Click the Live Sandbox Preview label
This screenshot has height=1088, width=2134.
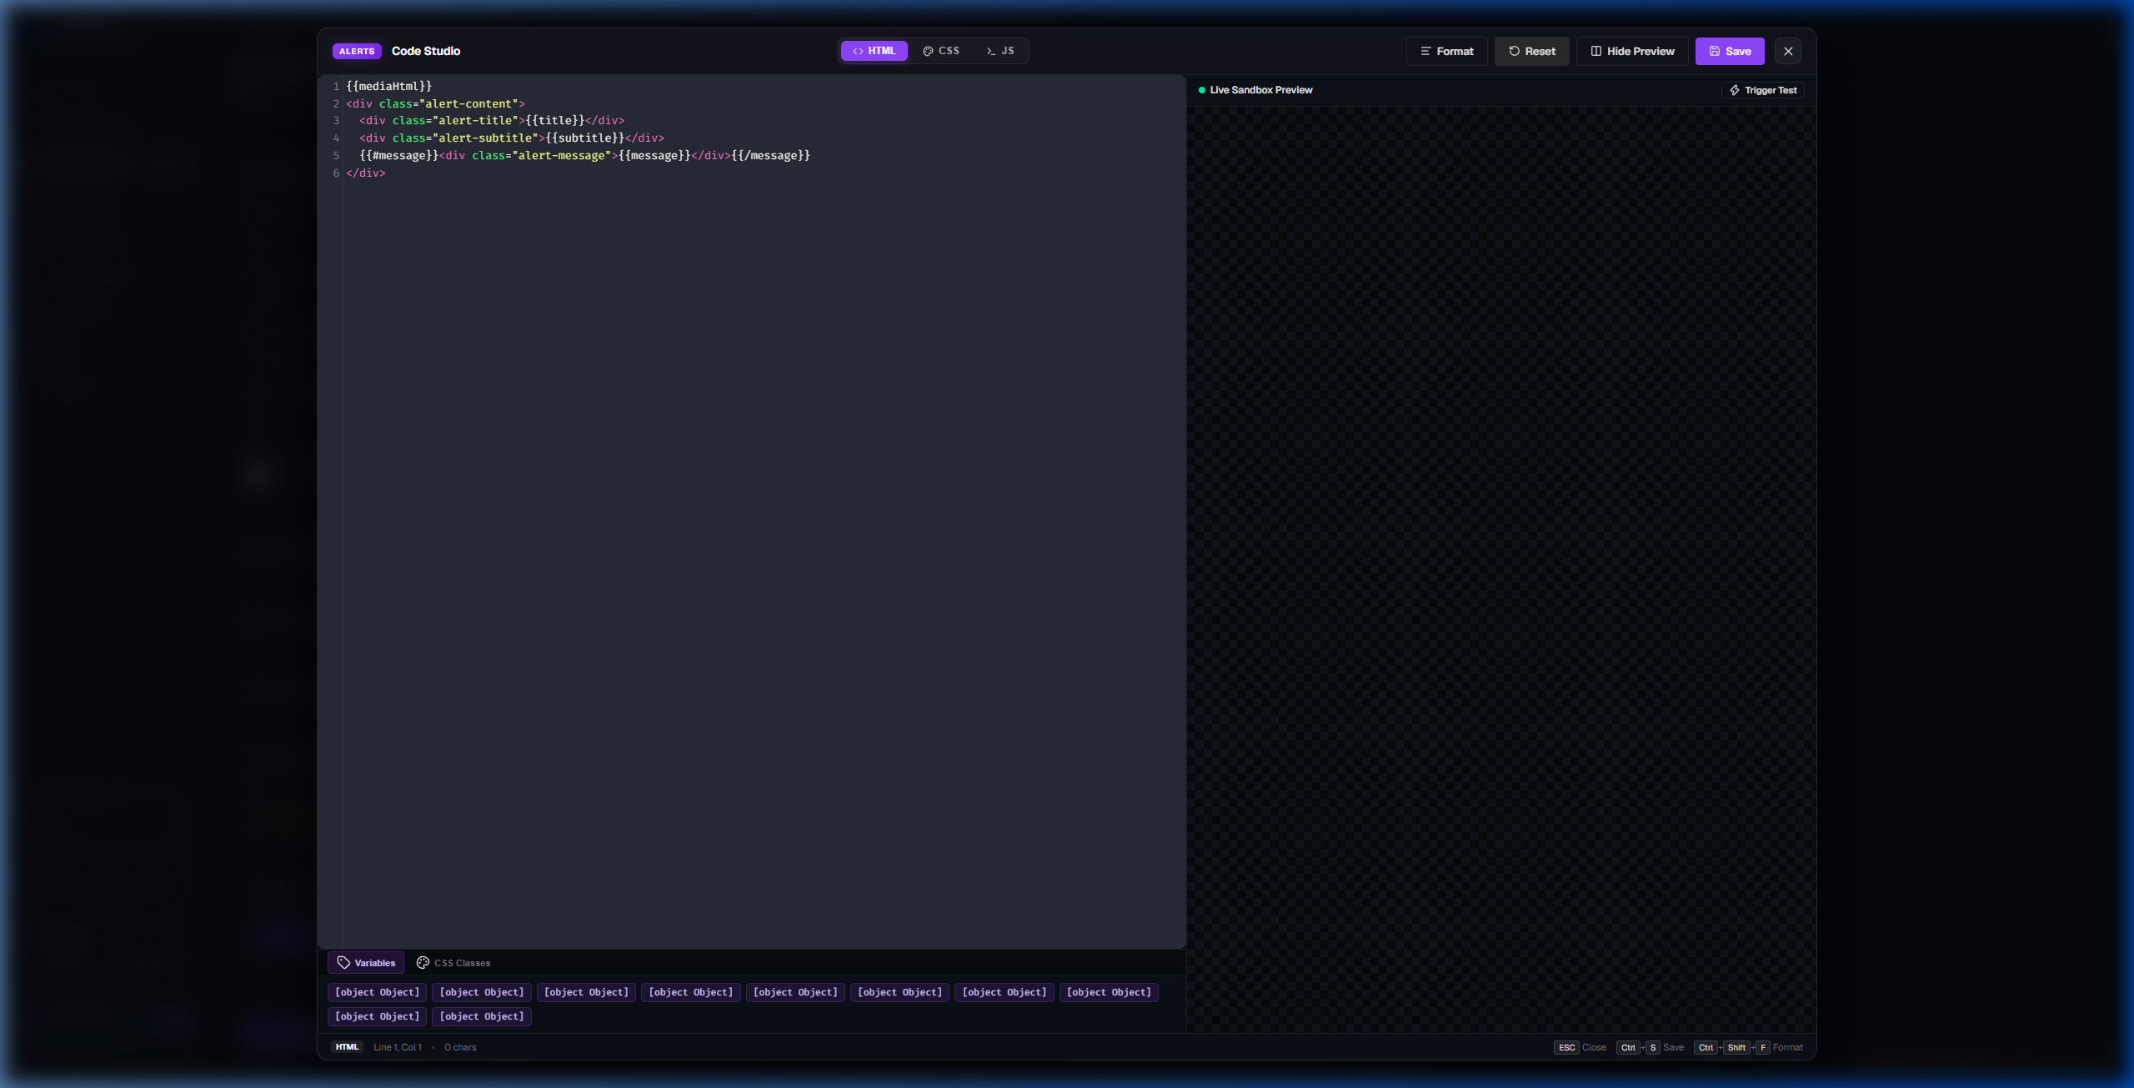(1261, 90)
